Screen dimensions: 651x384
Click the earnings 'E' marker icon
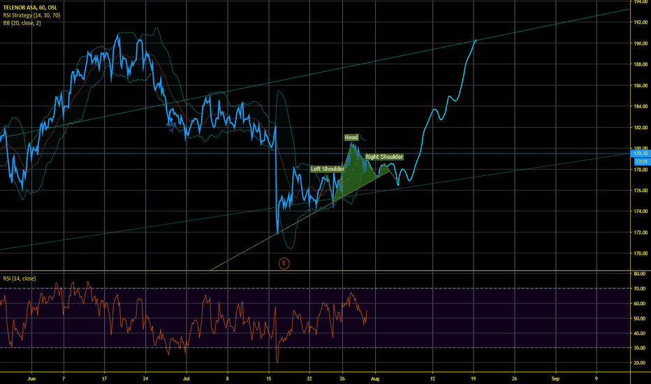click(x=284, y=263)
